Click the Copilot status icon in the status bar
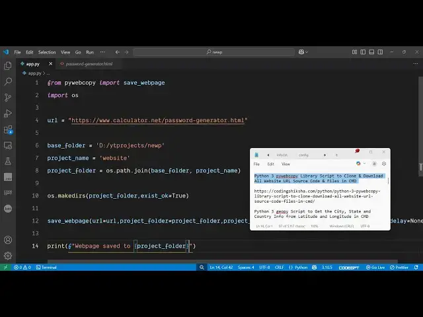 [315, 267]
